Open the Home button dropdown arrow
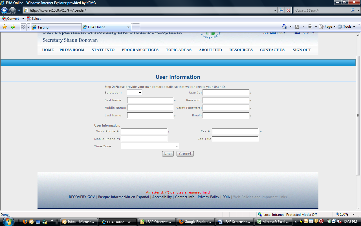The image size is (361, 226). pyautogui.click(x=291, y=27)
